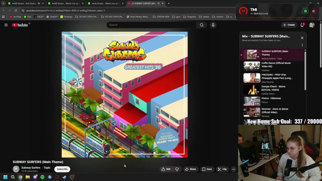Screen dimensions: 322x181
Task: Open the tab search dropdown arrow
Action: 3,4
